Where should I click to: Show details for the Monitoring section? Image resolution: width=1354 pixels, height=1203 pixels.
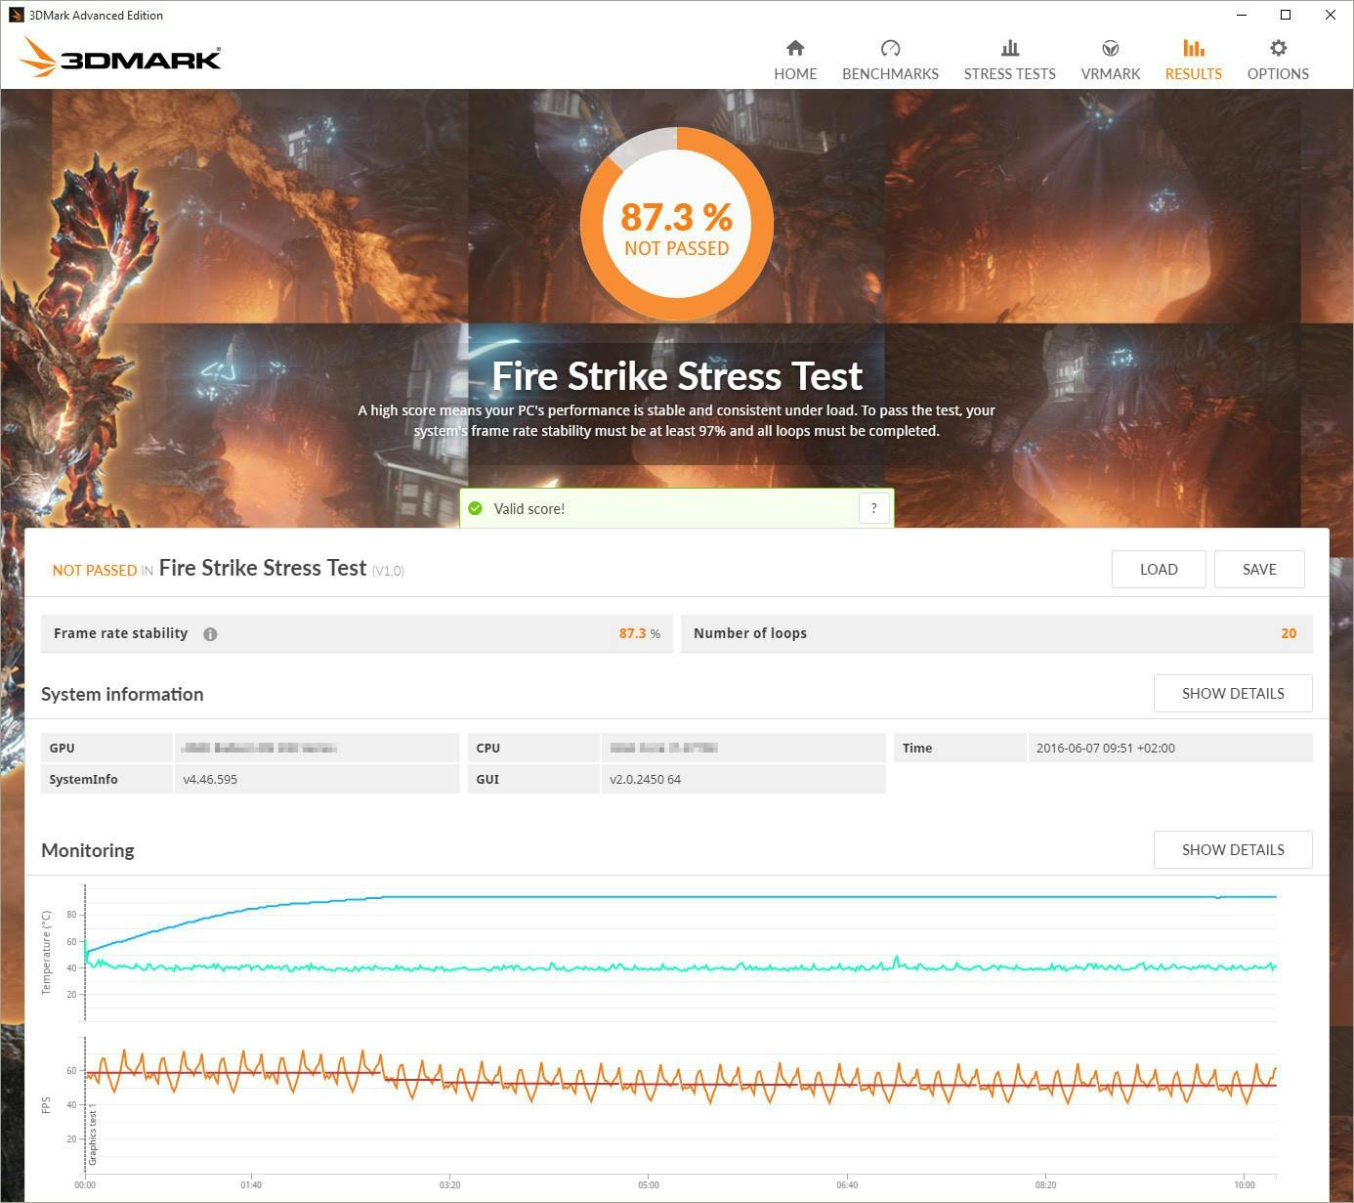coord(1233,849)
